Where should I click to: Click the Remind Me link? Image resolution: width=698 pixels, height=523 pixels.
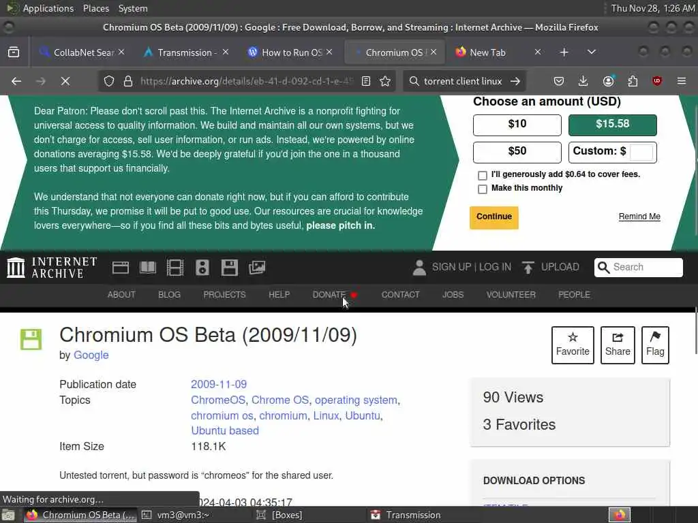coord(639,217)
